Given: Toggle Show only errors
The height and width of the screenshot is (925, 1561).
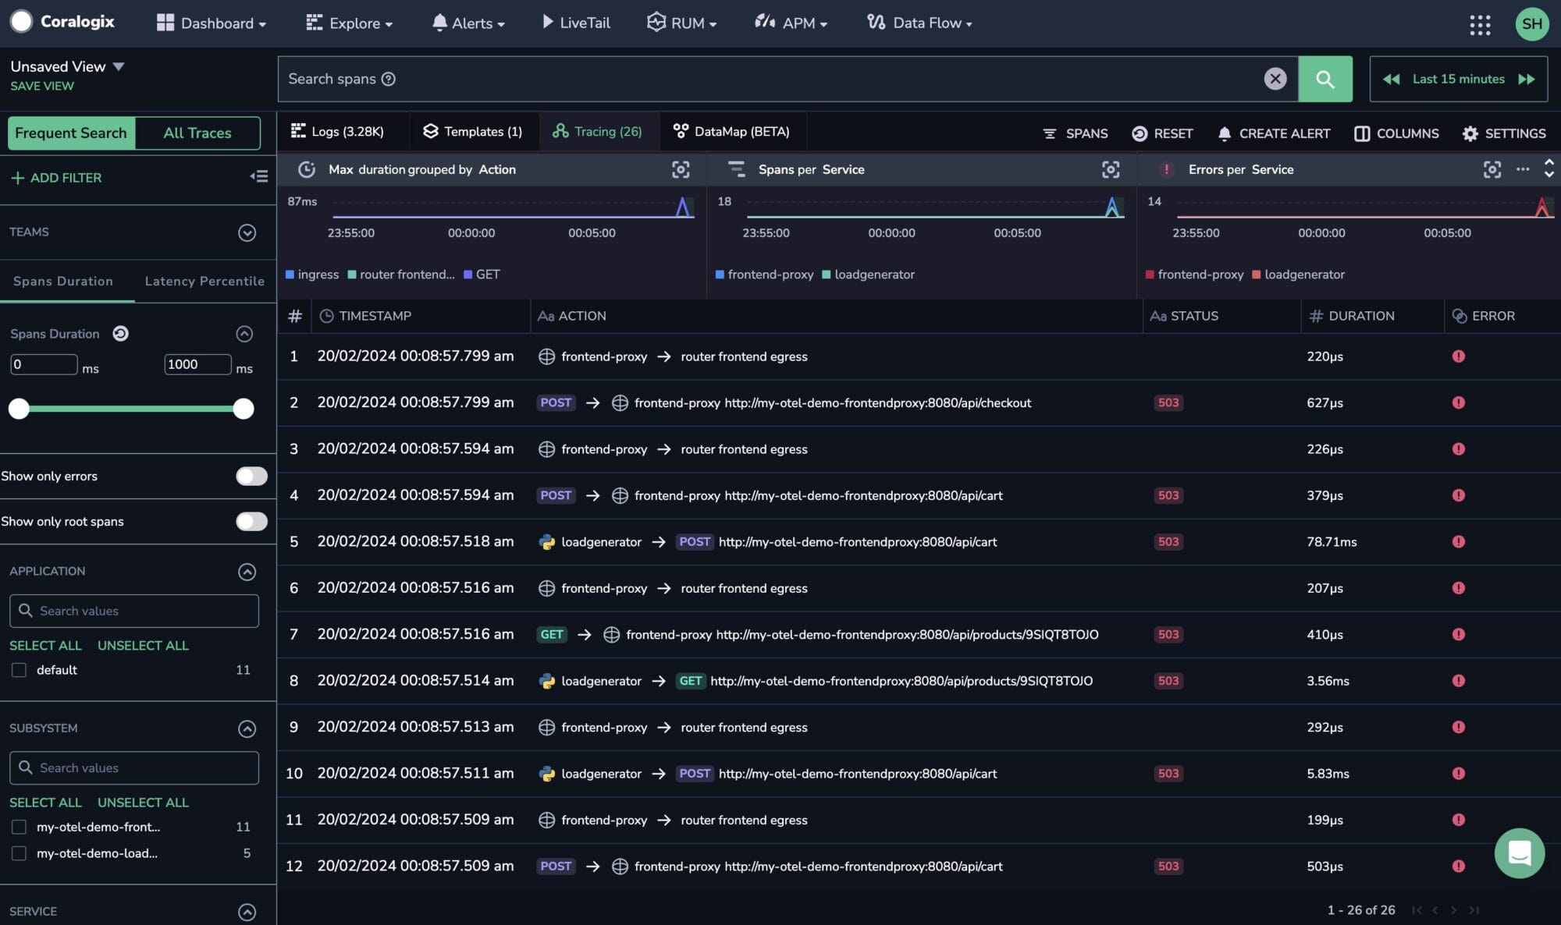Looking at the screenshot, I should tap(251, 476).
